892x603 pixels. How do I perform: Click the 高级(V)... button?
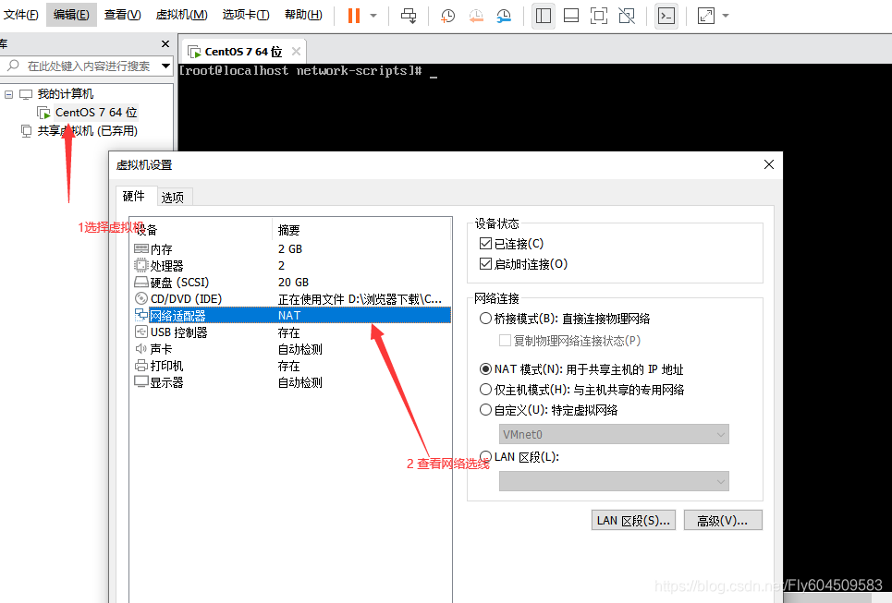pyautogui.click(x=723, y=520)
